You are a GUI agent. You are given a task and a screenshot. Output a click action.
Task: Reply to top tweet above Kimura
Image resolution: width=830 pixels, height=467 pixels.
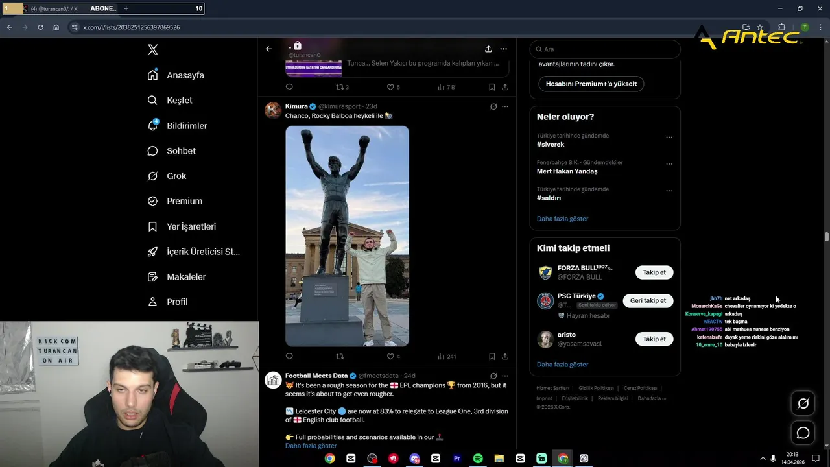tap(289, 87)
